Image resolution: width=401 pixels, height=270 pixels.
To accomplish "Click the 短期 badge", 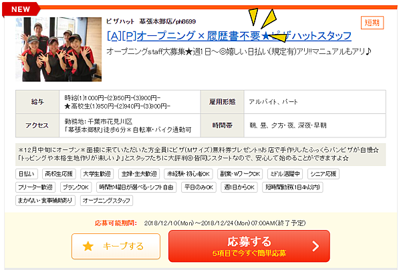I will click(372, 23).
